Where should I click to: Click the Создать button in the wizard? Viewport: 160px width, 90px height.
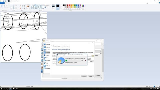pos(84,76)
